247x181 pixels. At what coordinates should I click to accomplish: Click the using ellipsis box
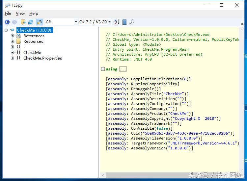pyautogui.click(x=123, y=69)
